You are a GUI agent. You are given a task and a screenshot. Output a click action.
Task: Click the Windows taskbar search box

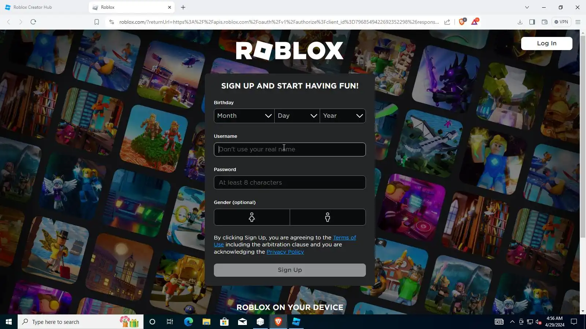[81, 322]
